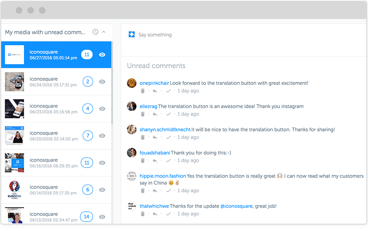Open the @iconosquare mention link

(236, 206)
